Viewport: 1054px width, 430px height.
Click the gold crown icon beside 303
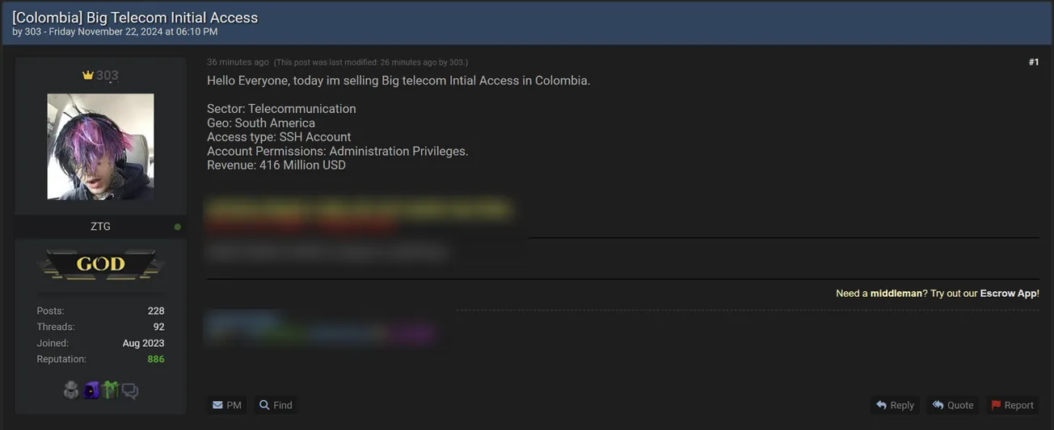pos(88,75)
